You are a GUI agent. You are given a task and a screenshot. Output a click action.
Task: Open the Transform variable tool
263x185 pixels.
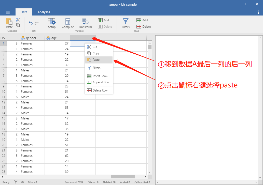(85, 23)
